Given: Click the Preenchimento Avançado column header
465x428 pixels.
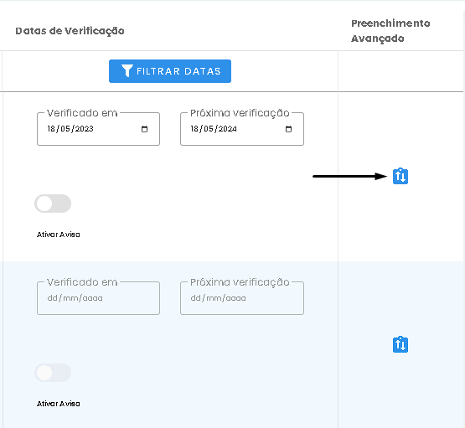Looking at the screenshot, I should coord(390,31).
